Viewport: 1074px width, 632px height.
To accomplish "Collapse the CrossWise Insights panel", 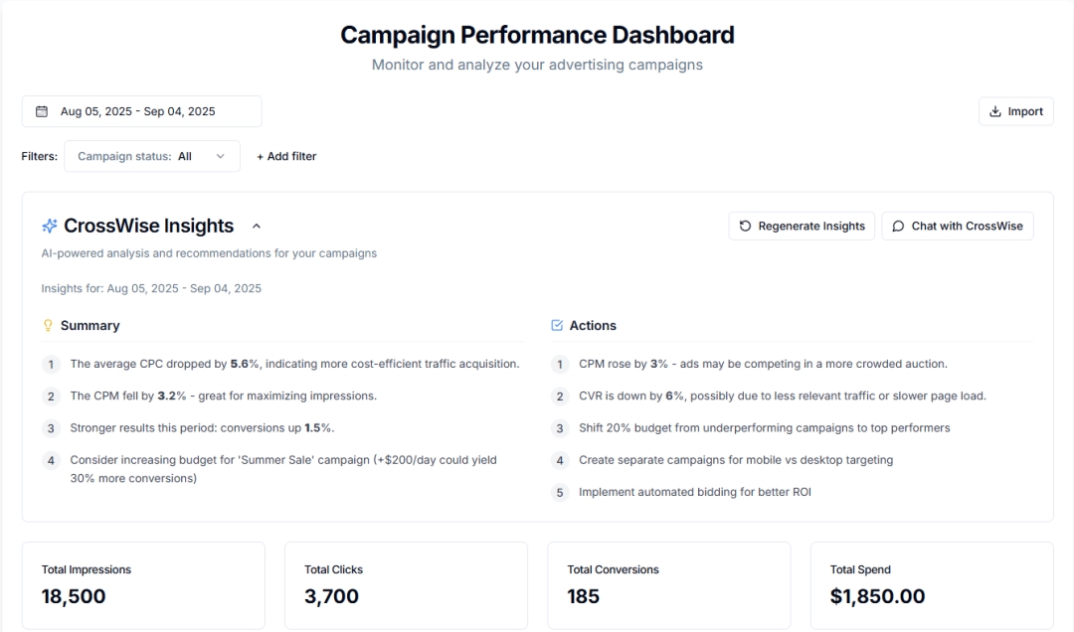I will coord(257,226).
